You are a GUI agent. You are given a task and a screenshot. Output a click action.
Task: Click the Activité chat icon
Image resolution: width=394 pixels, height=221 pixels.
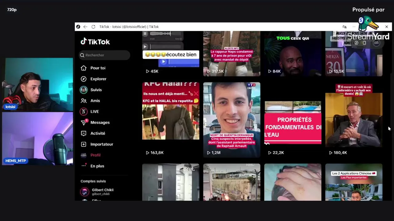point(83,133)
